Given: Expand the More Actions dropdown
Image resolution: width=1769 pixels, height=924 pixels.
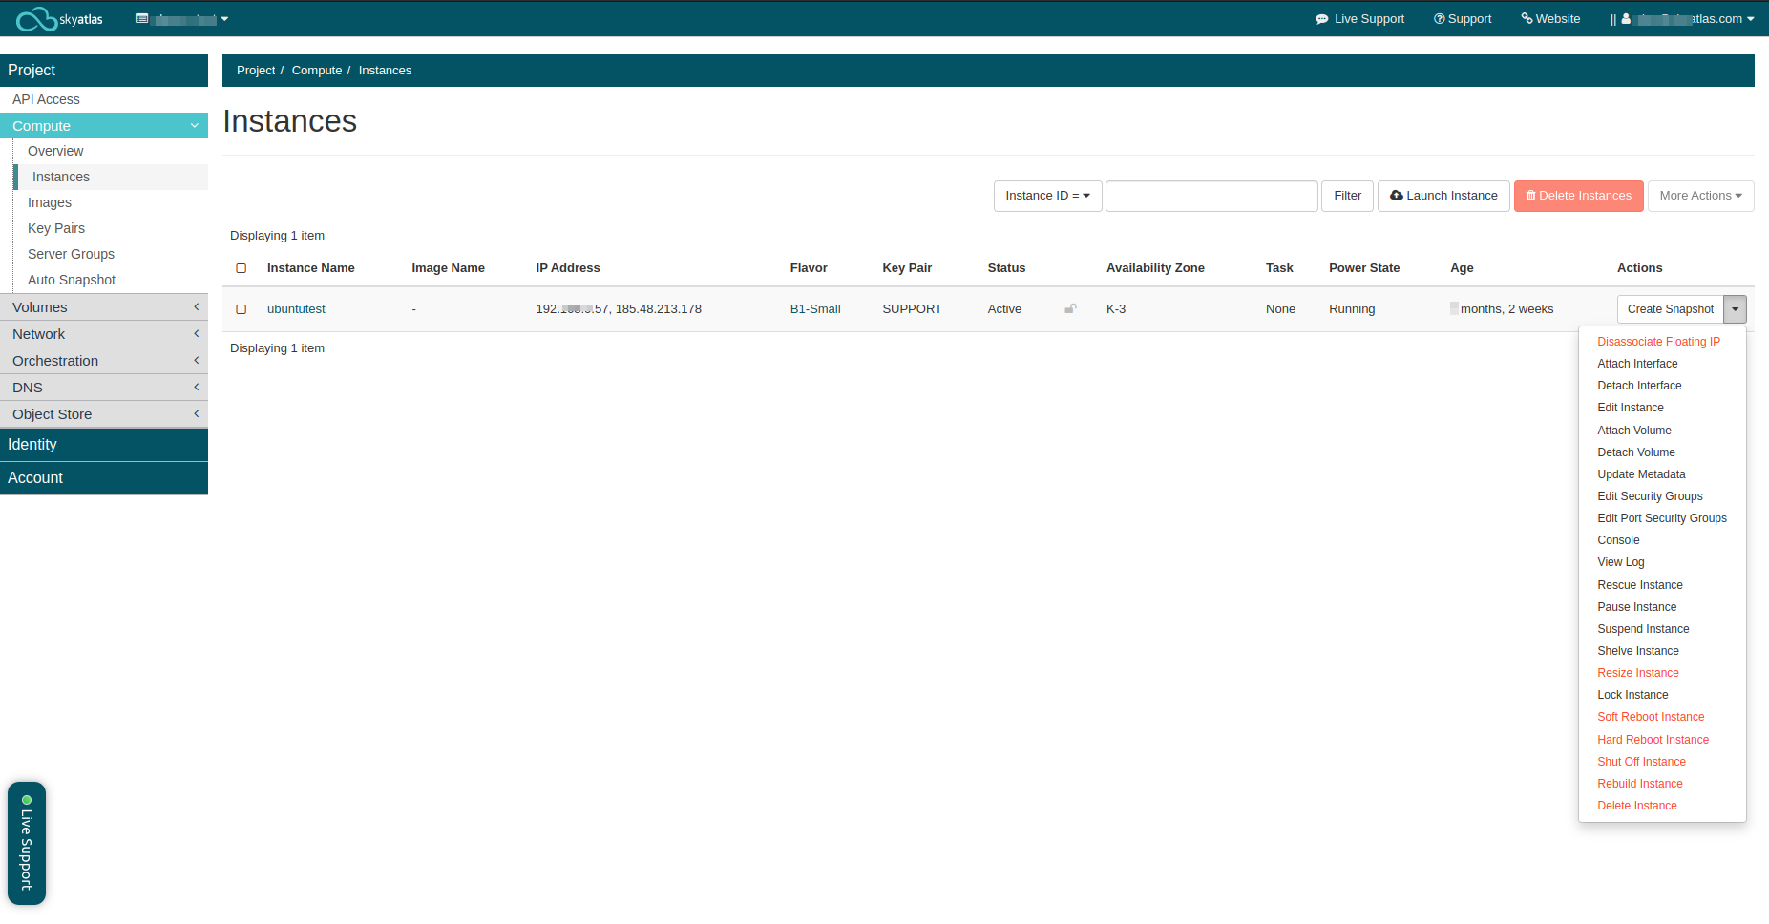Looking at the screenshot, I should point(1700,196).
